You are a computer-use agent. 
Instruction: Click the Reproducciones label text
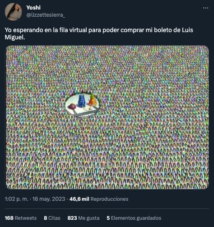pos(109,199)
